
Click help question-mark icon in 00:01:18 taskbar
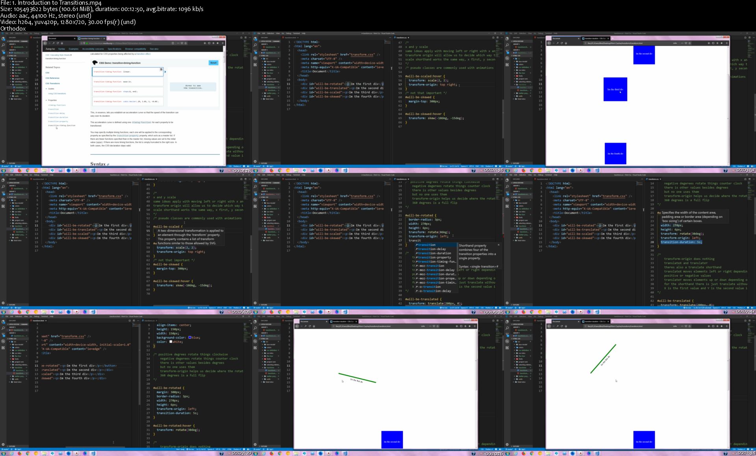[x=221, y=171]
